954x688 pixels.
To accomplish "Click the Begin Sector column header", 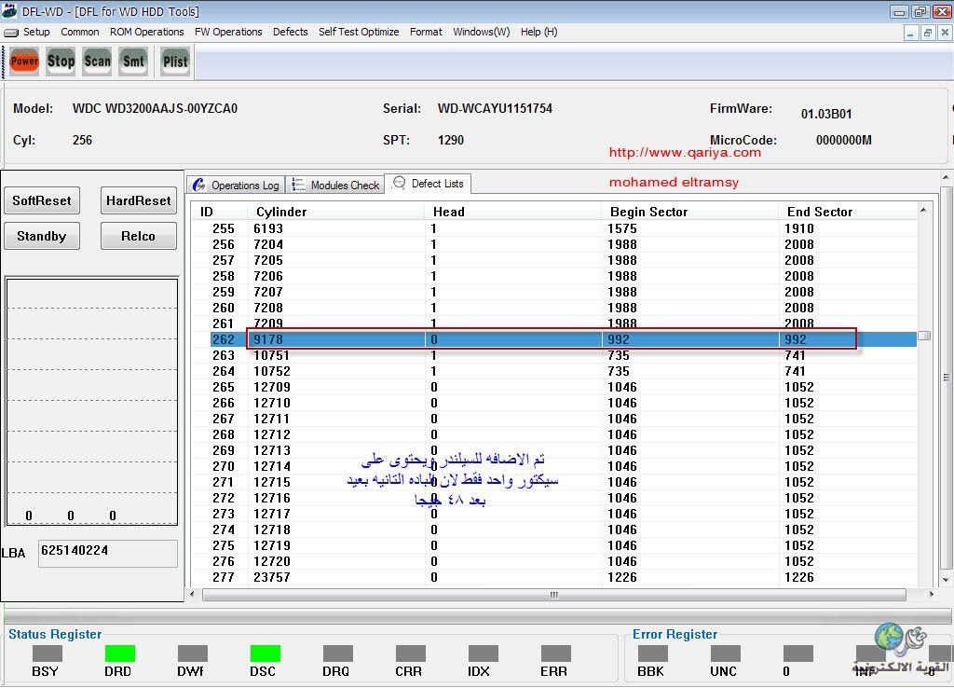I will pyautogui.click(x=690, y=212).
